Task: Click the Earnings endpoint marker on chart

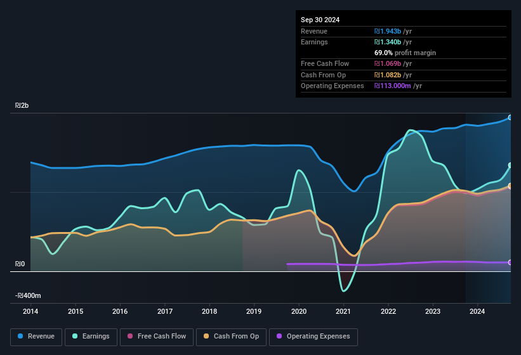Action: click(x=510, y=165)
